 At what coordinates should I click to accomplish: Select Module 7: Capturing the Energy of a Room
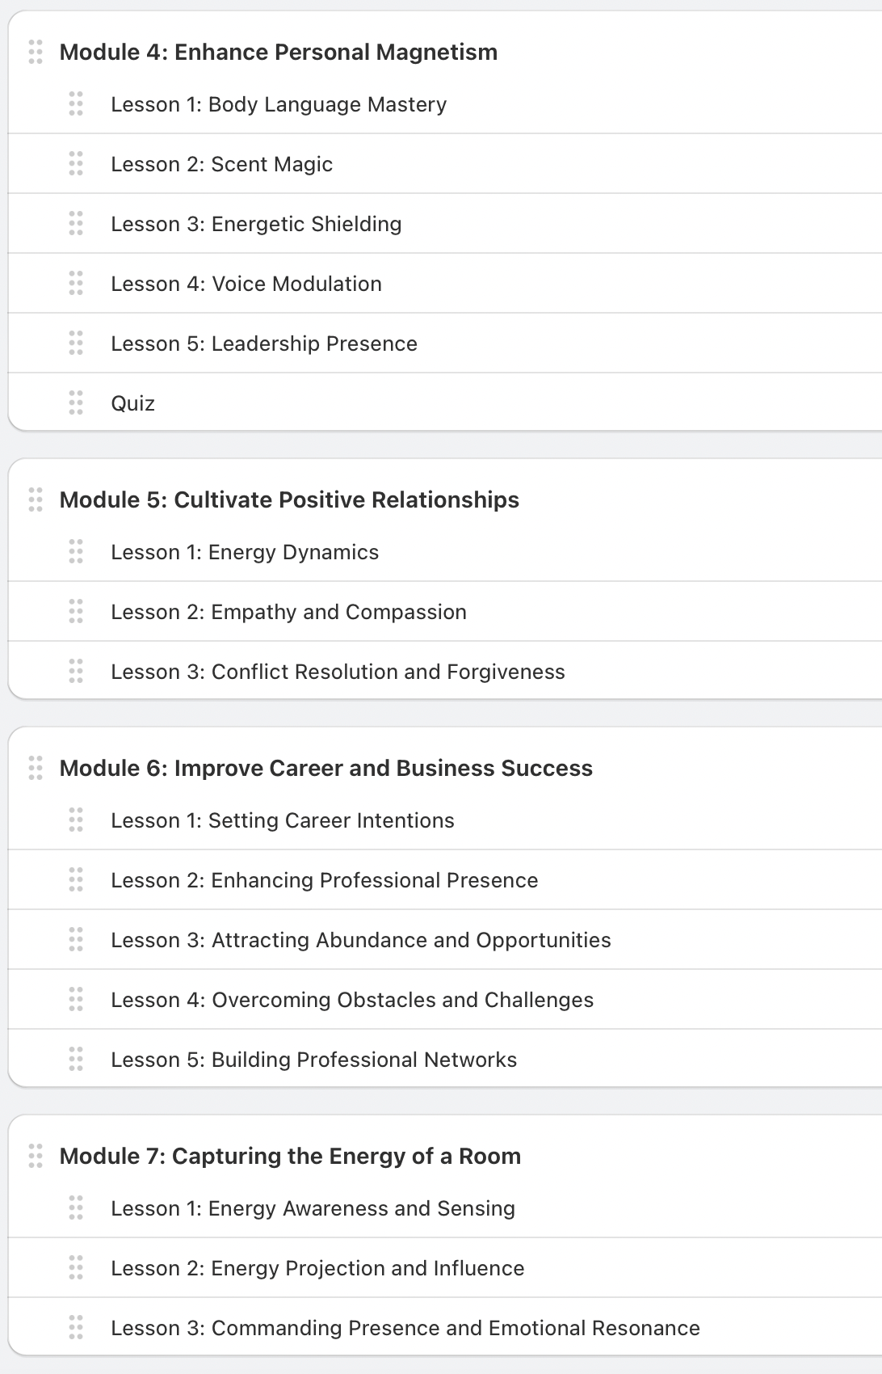click(290, 1157)
